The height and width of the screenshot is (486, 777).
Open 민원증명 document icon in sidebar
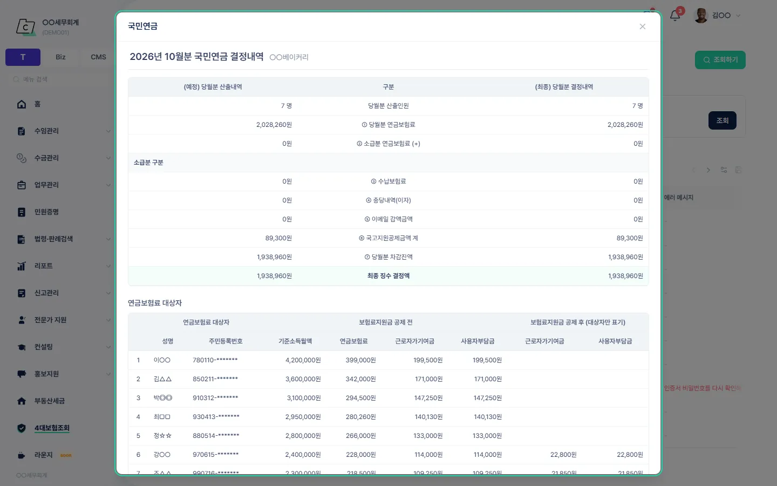22,212
